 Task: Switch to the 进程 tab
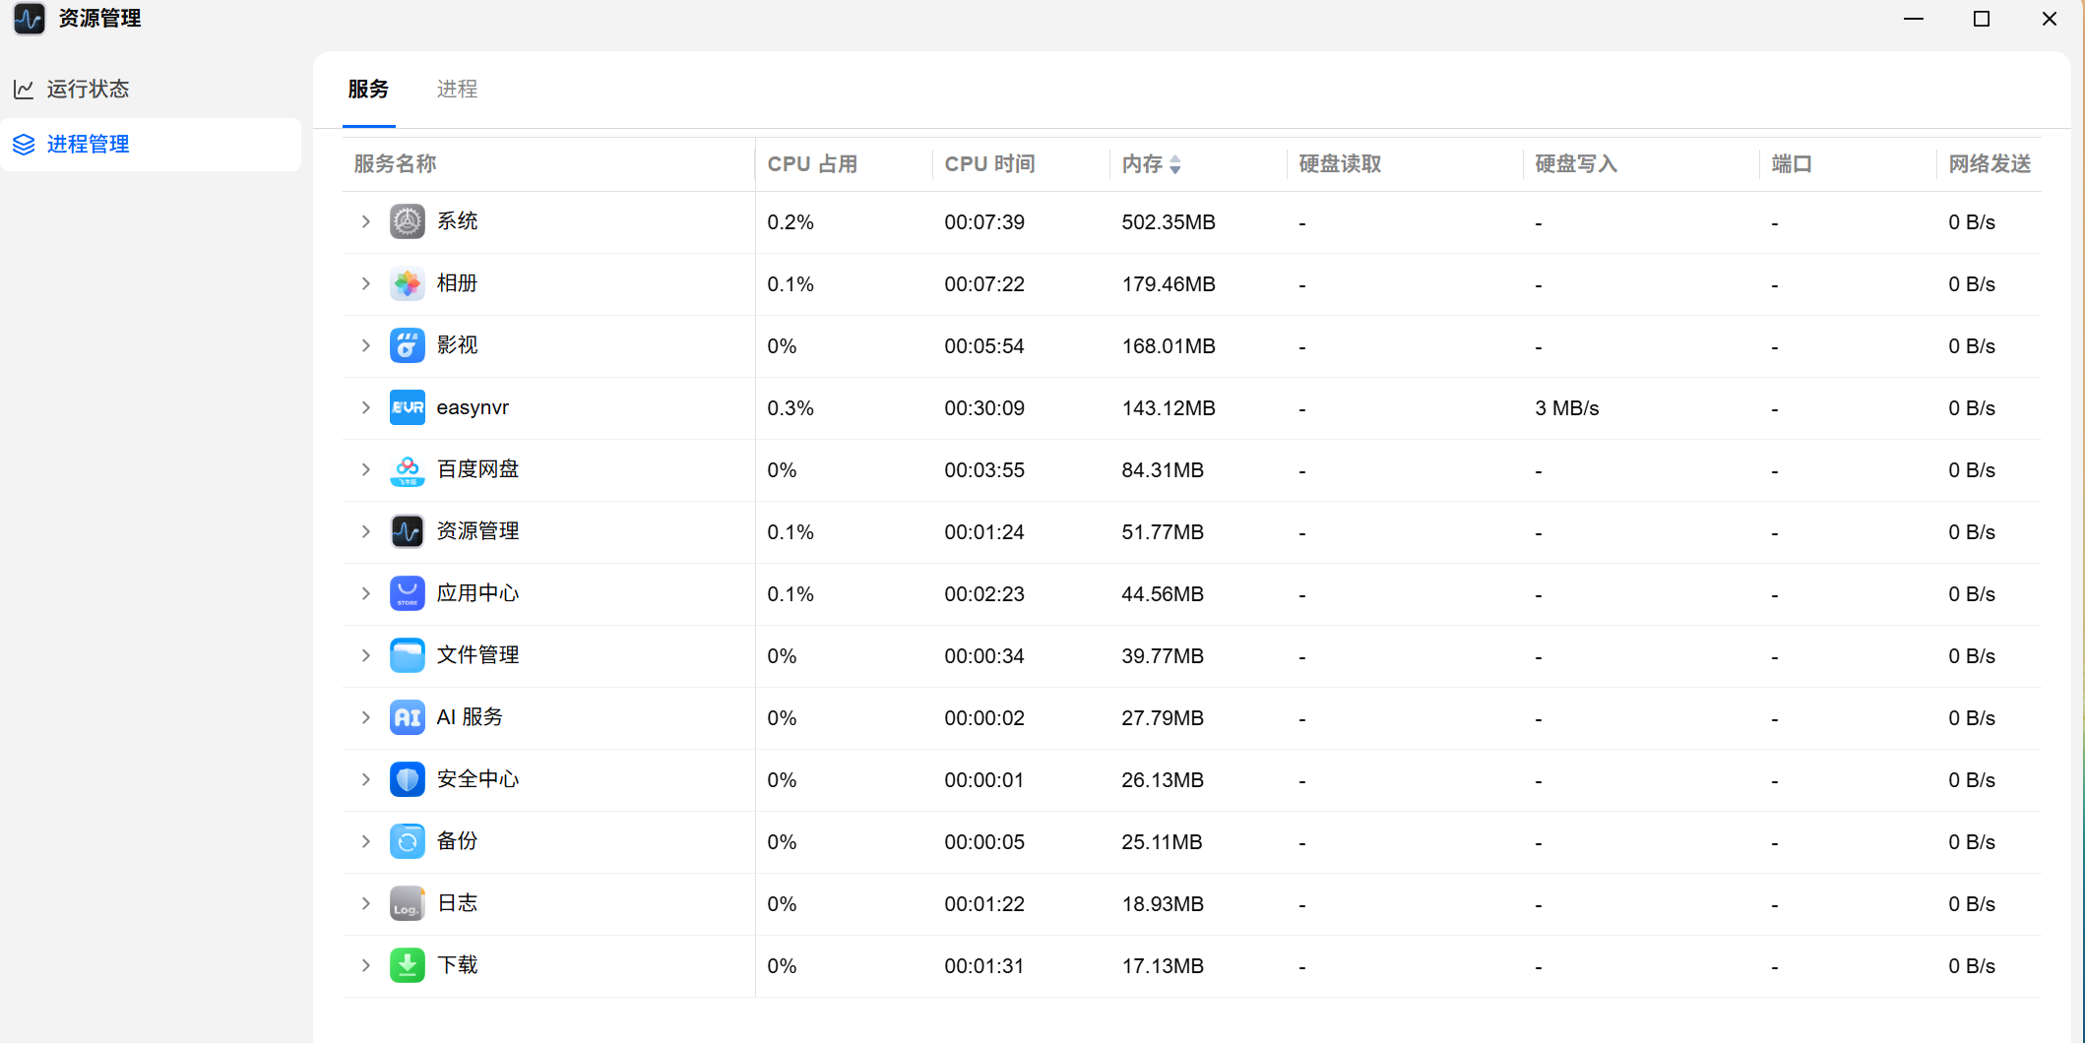tap(457, 90)
